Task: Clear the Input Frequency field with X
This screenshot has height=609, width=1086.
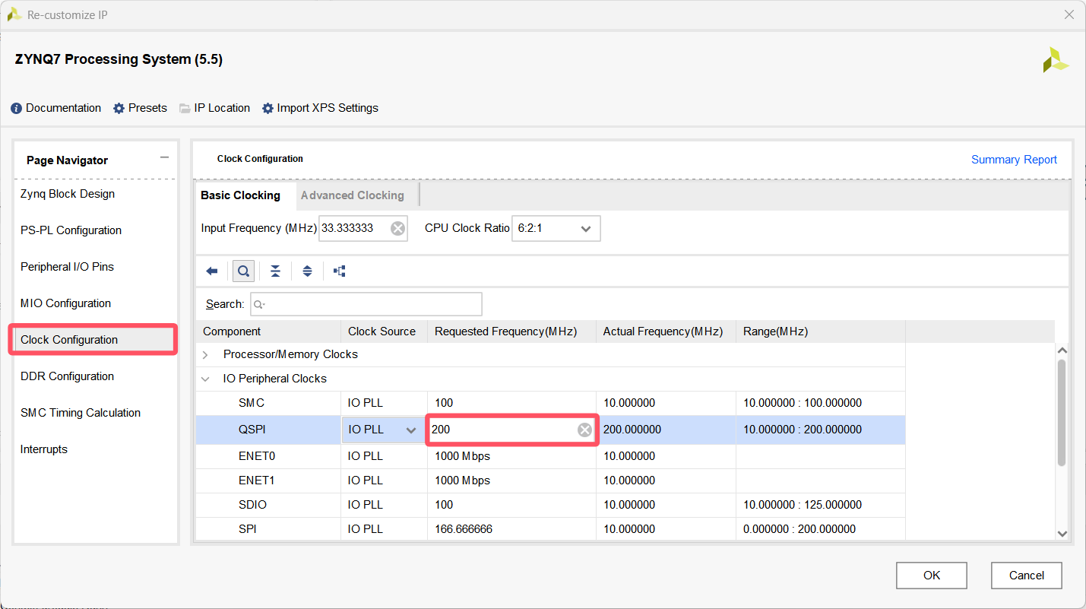Action: click(x=397, y=228)
